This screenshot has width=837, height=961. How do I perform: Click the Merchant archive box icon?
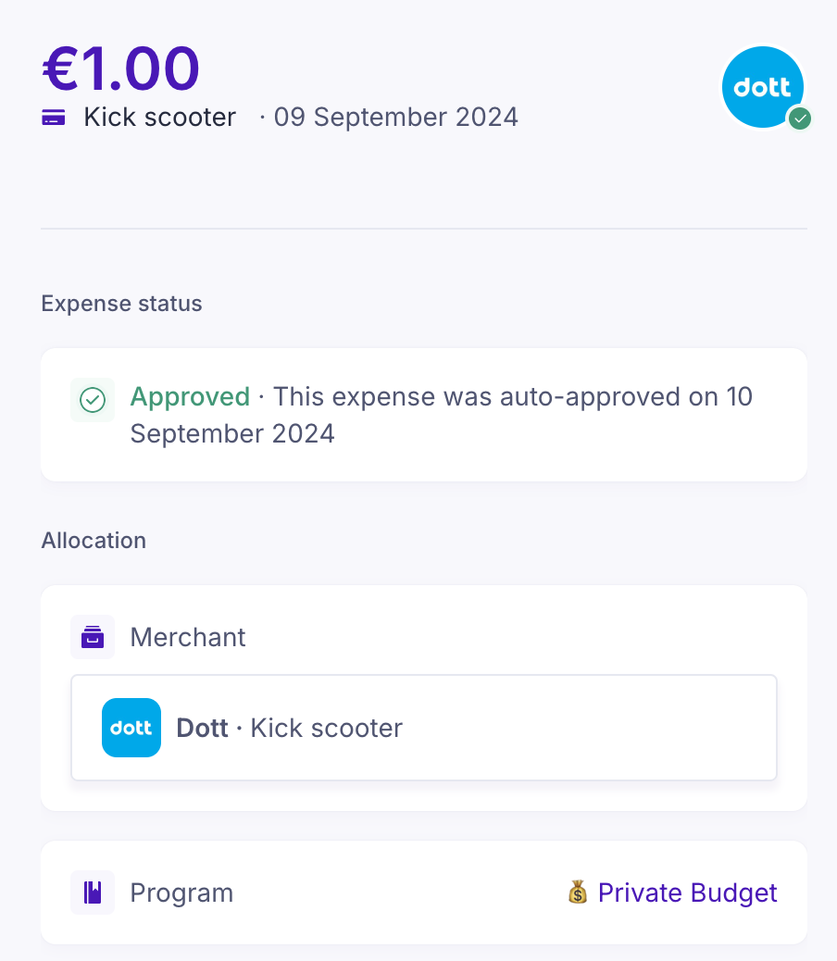tap(93, 637)
